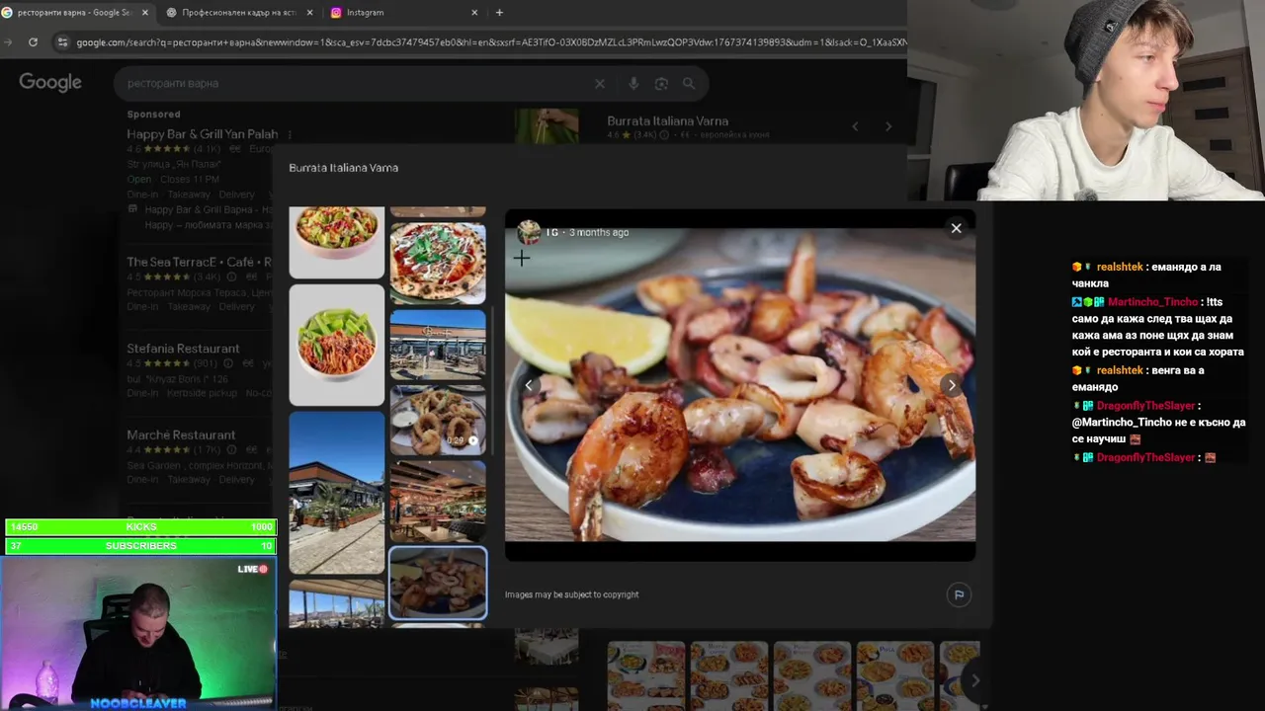
Task: Search by image with the Lens icon
Action: (661, 84)
